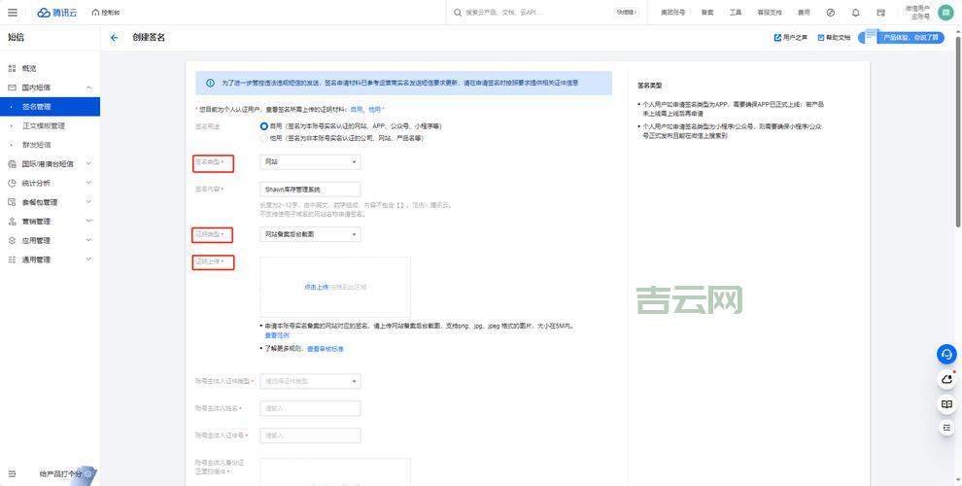
Task: Open the 用户之声 feedback link
Action: [x=790, y=38]
